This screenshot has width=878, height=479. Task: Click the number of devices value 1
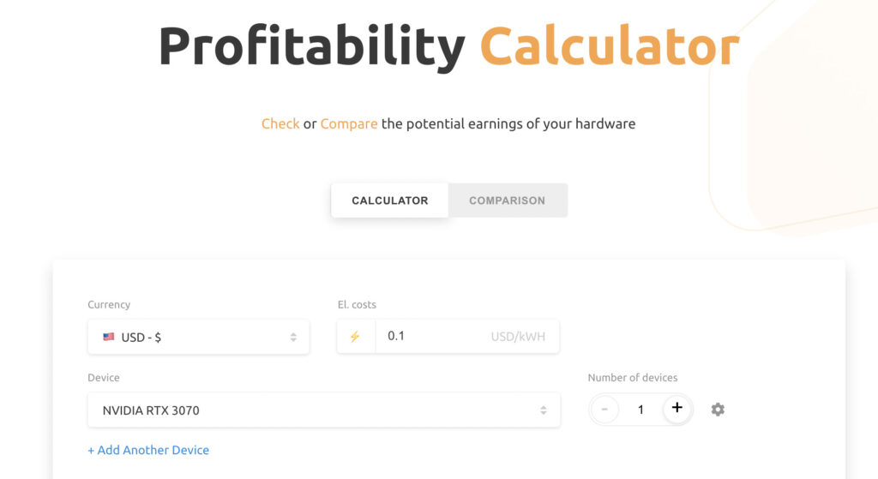click(x=640, y=410)
